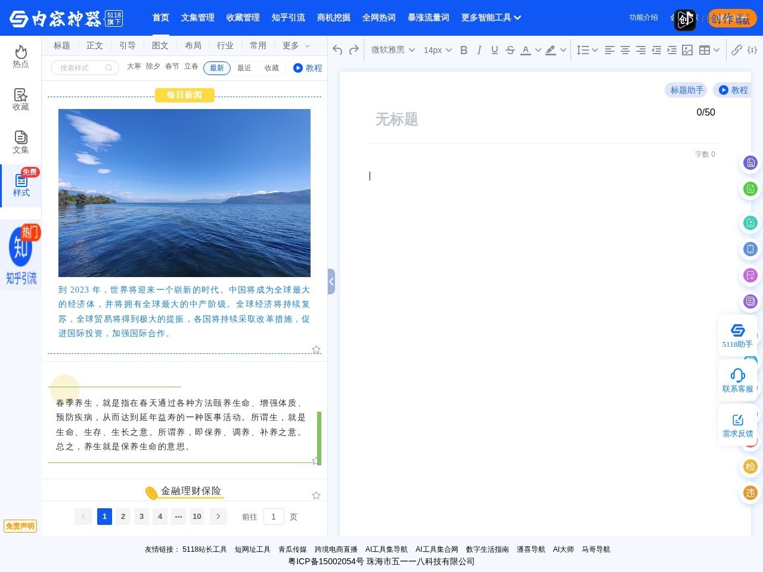Click the 知乎引流 sidebar promo
The height and width of the screenshot is (572, 763).
[x=21, y=255]
